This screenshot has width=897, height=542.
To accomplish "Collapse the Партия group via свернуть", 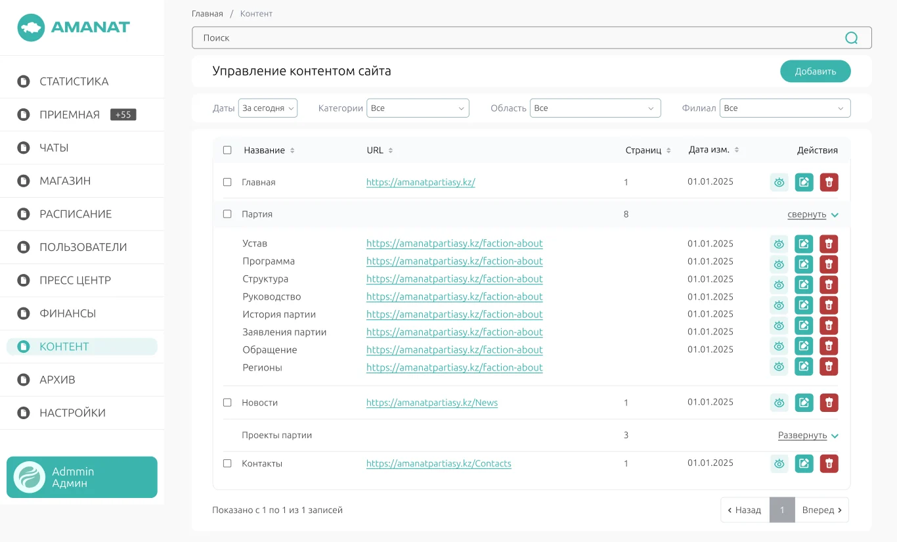I will point(813,214).
